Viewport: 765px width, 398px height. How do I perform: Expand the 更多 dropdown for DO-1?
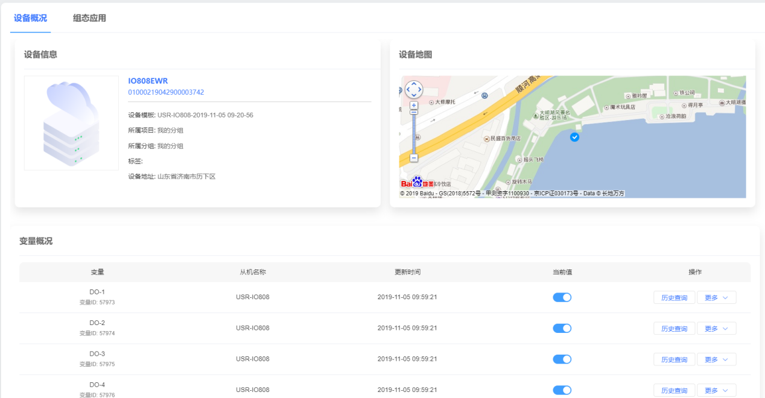point(717,298)
